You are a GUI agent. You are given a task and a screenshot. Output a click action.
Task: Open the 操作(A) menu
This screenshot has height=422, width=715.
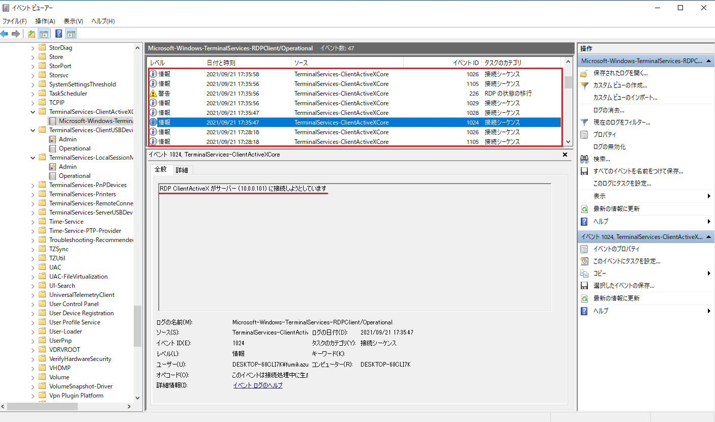click(45, 21)
